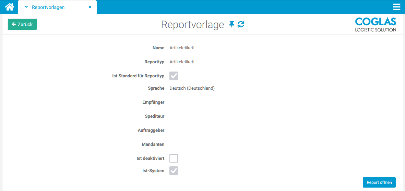Select the Name value Artikeletikett

(x=182, y=48)
